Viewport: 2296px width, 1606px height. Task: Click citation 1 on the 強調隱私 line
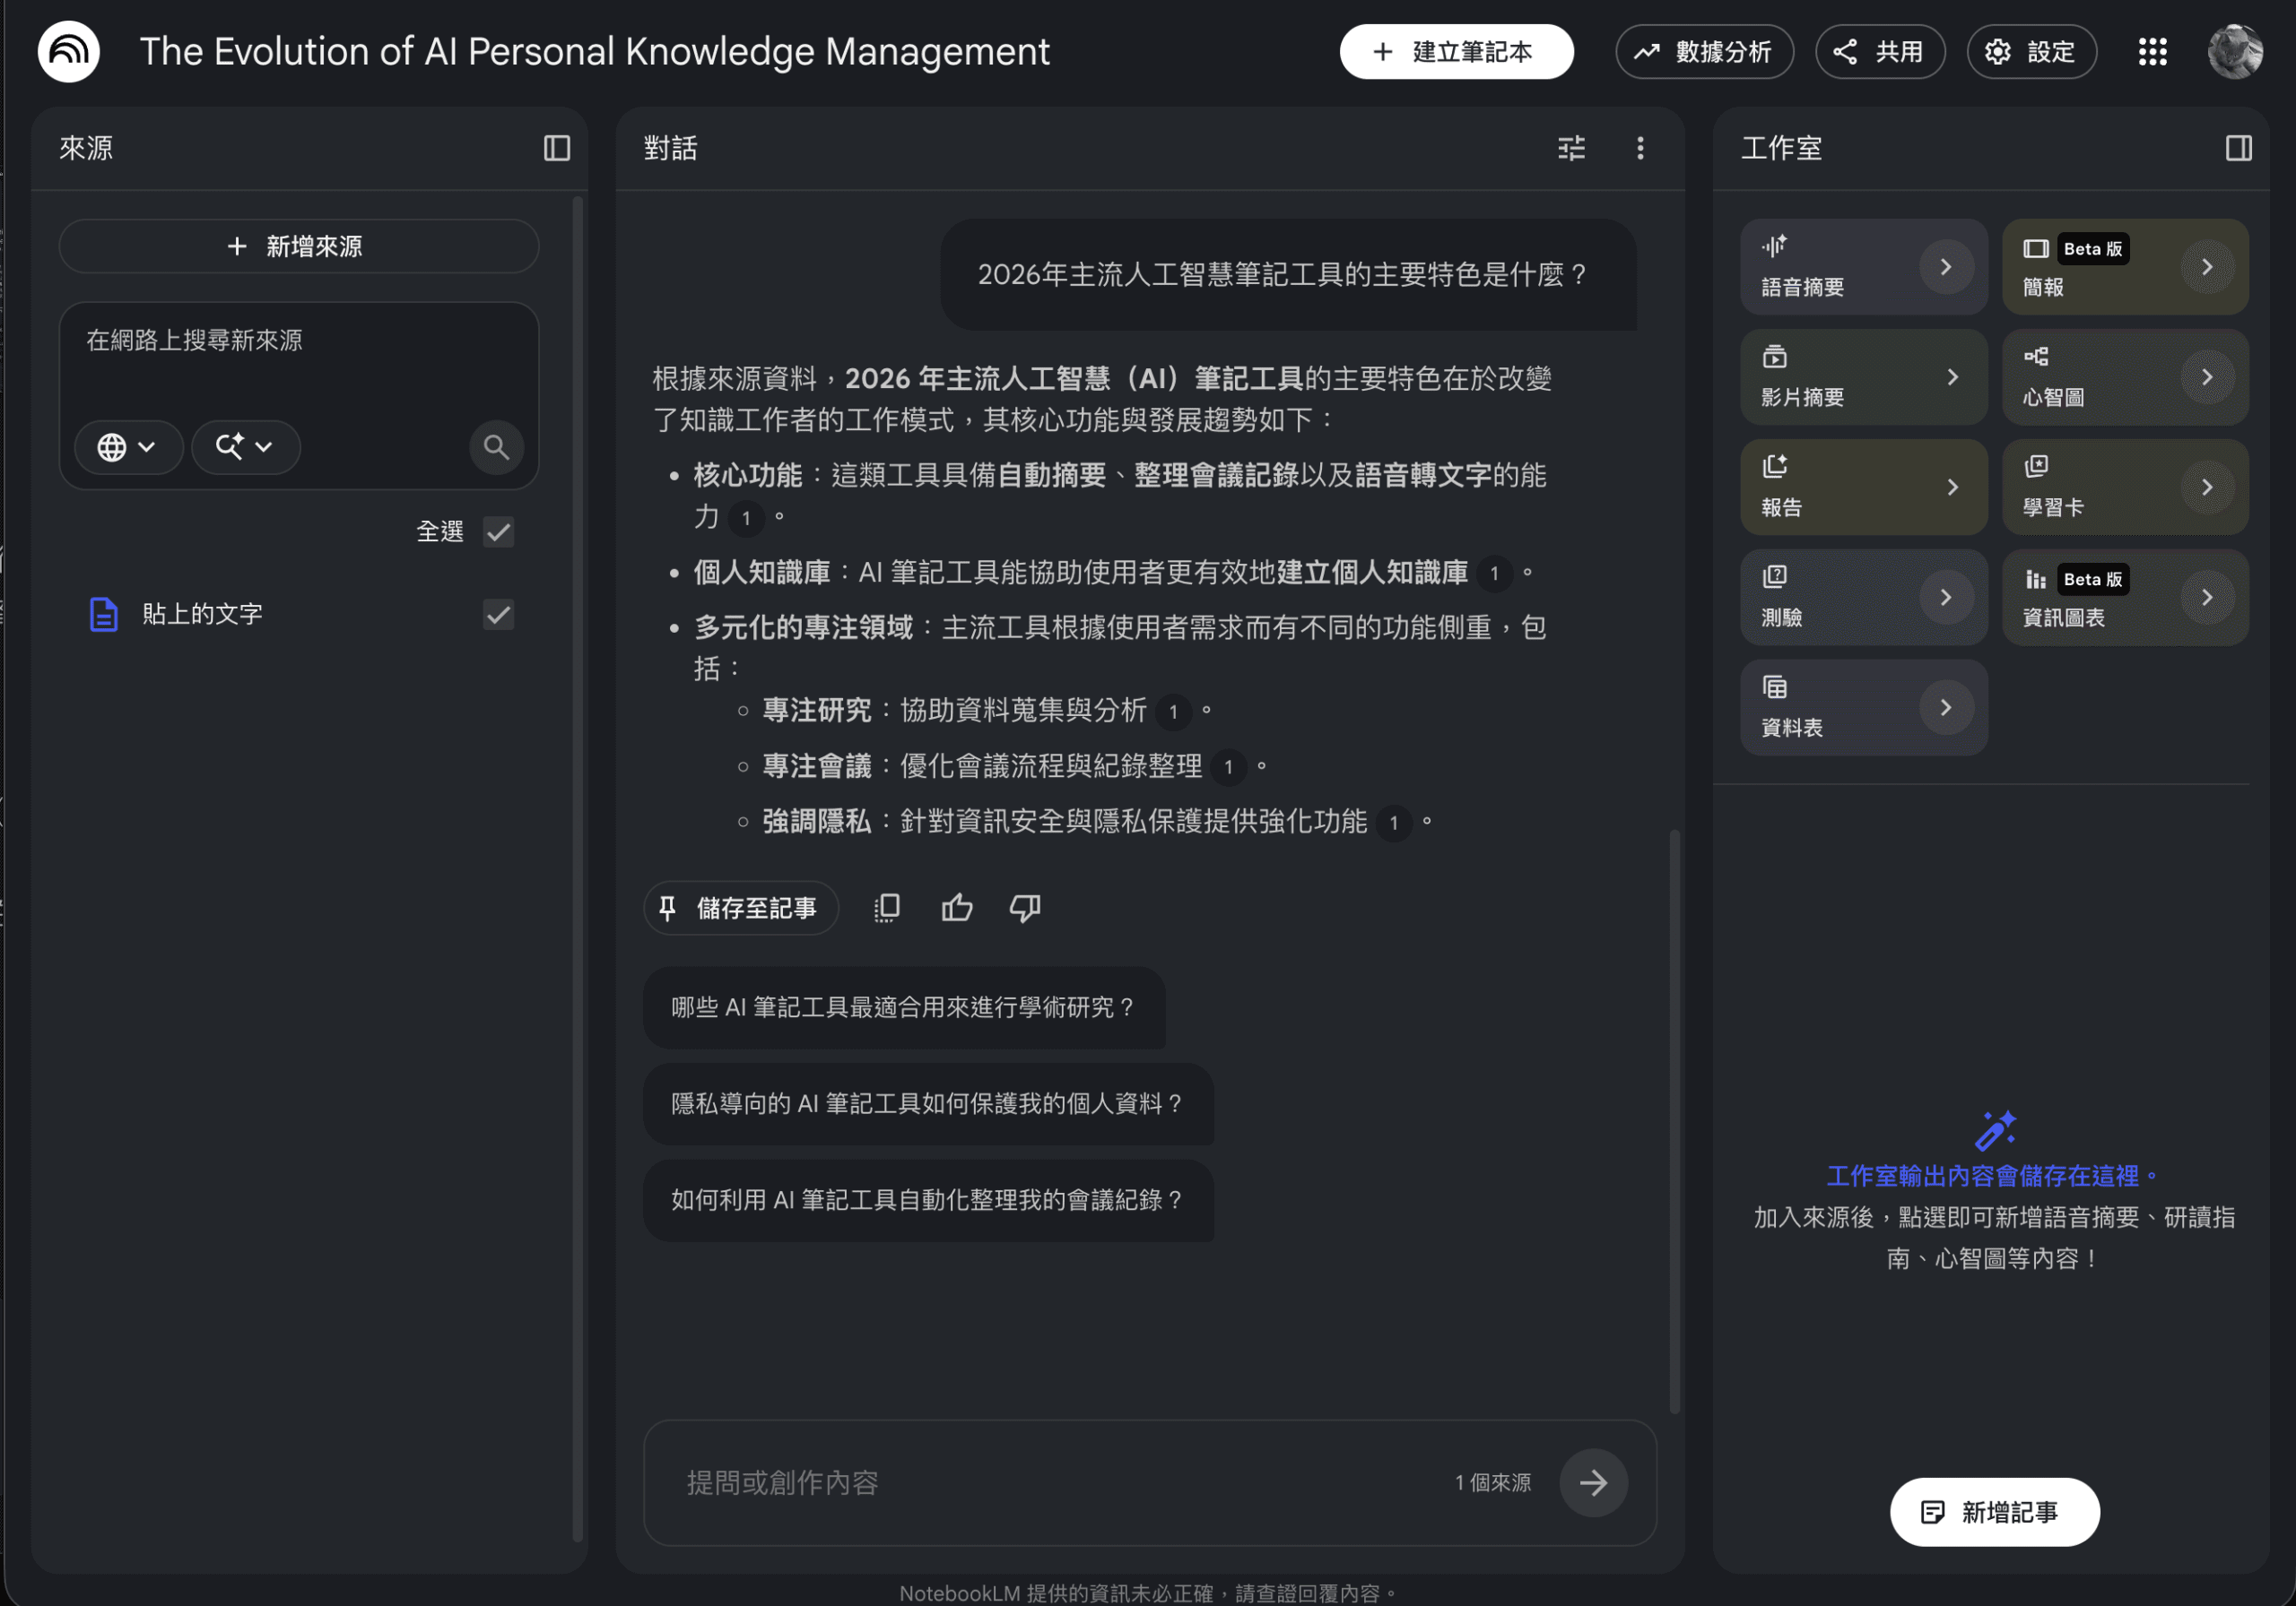[x=1393, y=823]
